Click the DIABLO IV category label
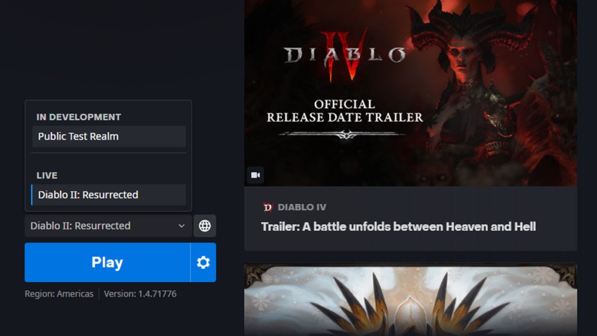The width and height of the screenshot is (597, 336). pos(302,207)
